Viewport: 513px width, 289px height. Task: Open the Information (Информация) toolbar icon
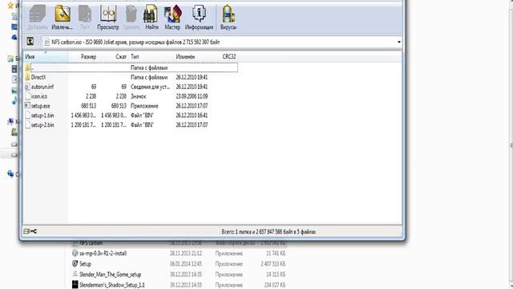pos(199,18)
